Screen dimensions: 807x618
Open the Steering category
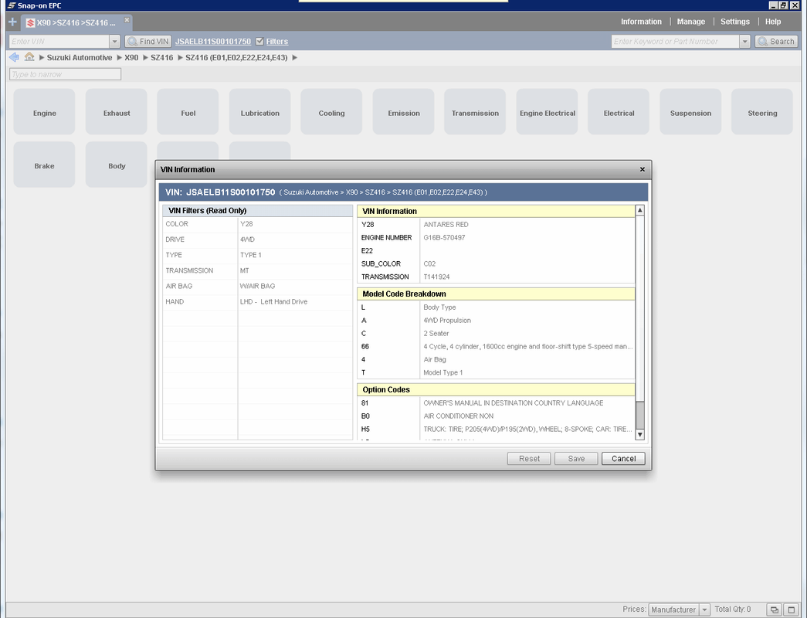(x=762, y=112)
